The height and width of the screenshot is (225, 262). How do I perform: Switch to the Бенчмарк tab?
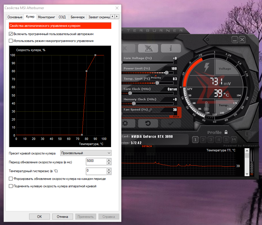pyautogui.click(x=78, y=17)
